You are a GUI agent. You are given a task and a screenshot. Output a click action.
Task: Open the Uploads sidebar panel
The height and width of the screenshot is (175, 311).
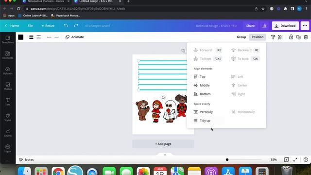(x=8, y=70)
